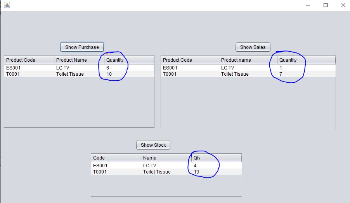Click the Qty header in stock table
The image size is (350, 203).
coord(217,158)
